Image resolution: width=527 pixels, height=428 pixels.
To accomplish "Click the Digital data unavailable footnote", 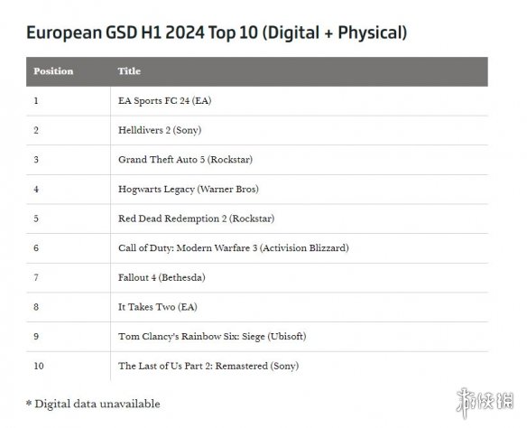I will (x=97, y=404).
